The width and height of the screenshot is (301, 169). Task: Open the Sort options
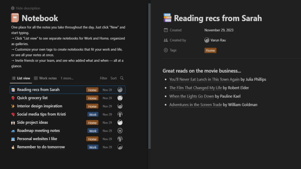pyautogui.click(x=114, y=78)
